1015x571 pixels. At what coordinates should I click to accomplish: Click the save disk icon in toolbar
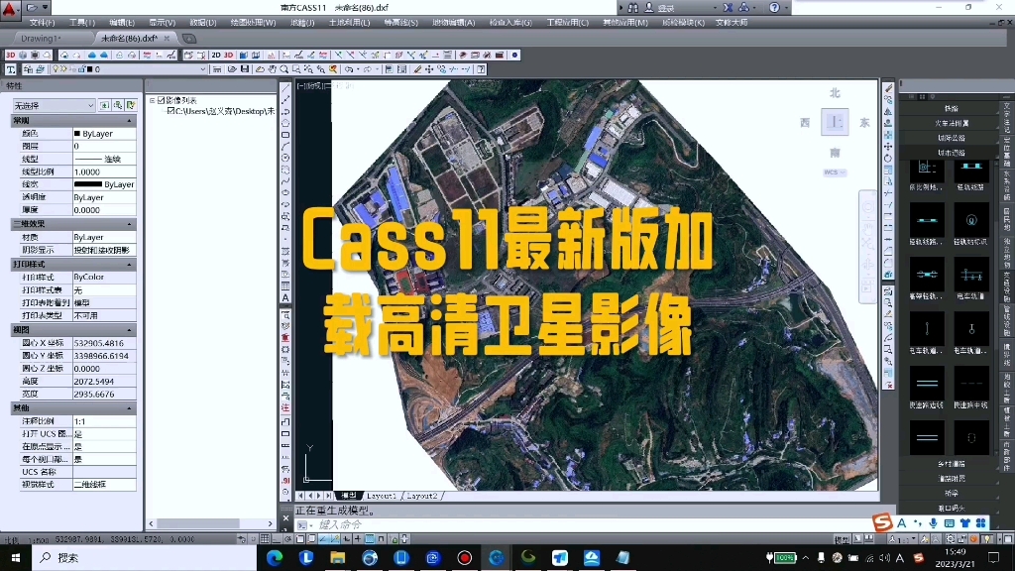pos(245,69)
